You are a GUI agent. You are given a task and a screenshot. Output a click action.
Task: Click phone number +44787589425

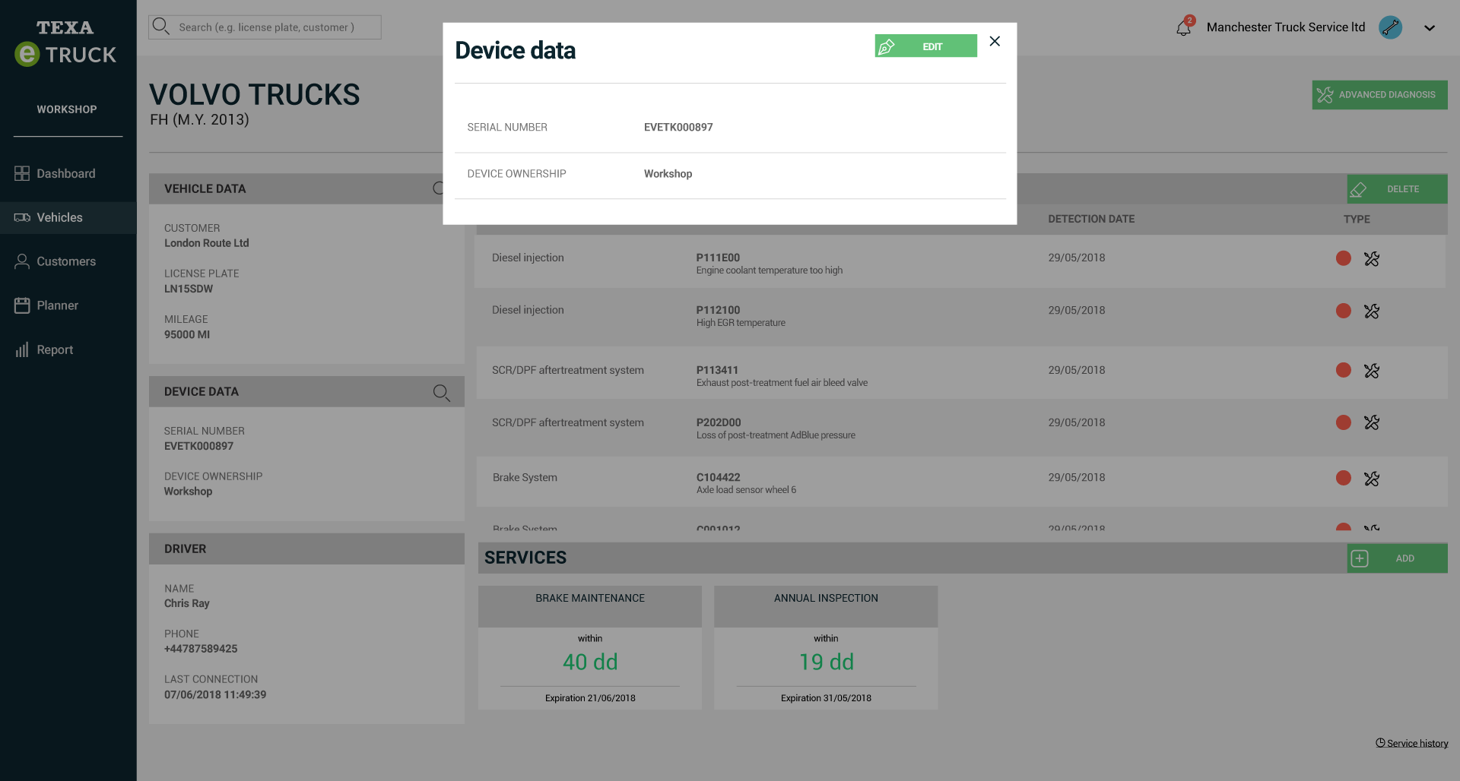[201, 649]
